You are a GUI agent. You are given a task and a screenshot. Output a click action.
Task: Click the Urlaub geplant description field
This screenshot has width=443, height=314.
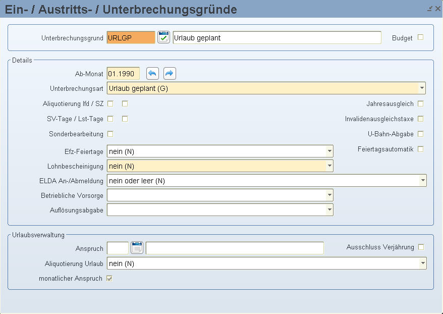276,38
